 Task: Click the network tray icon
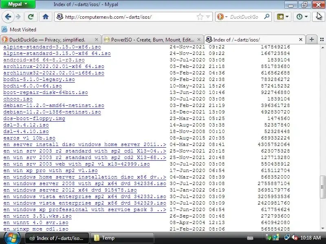pyautogui.click(x=287, y=237)
